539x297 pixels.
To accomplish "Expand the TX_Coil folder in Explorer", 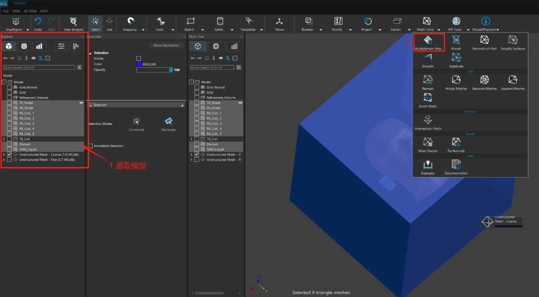I will [4, 139].
